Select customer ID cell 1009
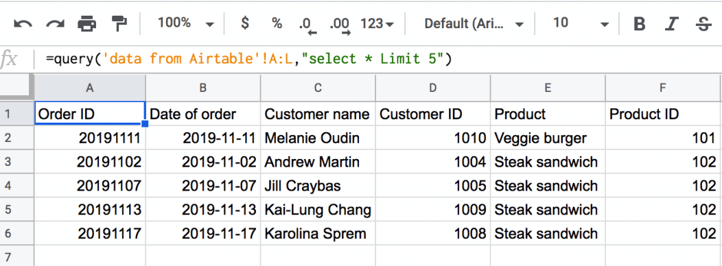The height and width of the screenshot is (266, 722). click(x=433, y=209)
